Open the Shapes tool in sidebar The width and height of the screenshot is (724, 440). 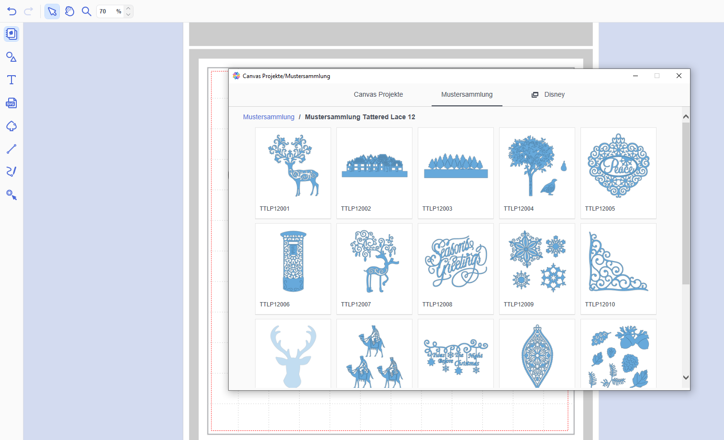tap(11, 57)
